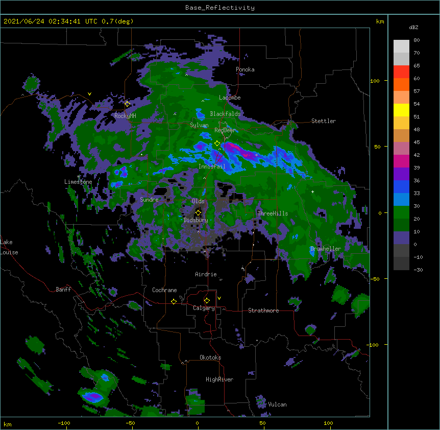Pick the bright green 20-30 dBZ legend band
The height and width of the screenshot is (430, 440).
401,212
